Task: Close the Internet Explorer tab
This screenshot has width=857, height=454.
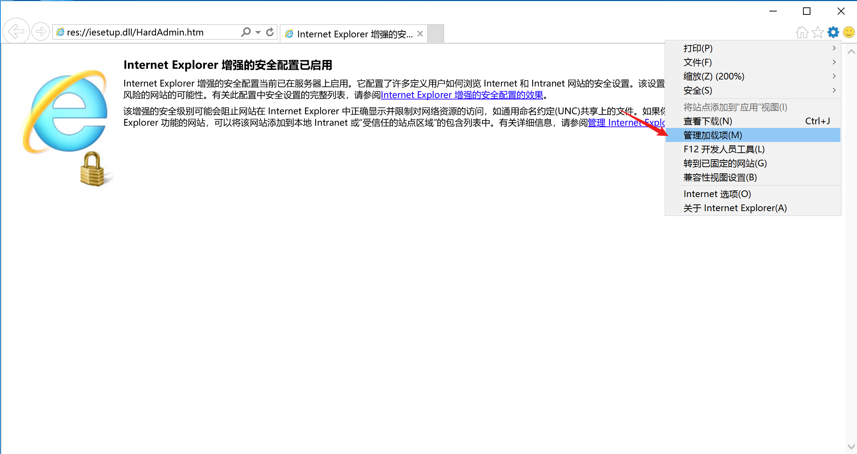Action: pyautogui.click(x=420, y=34)
